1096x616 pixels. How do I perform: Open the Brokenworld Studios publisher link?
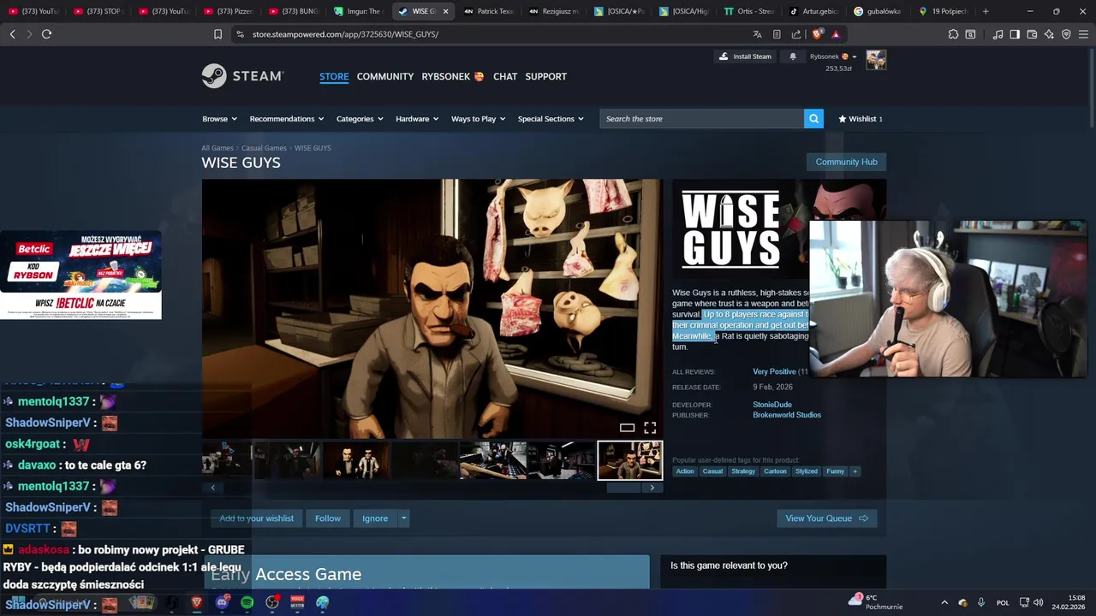coord(787,415)
